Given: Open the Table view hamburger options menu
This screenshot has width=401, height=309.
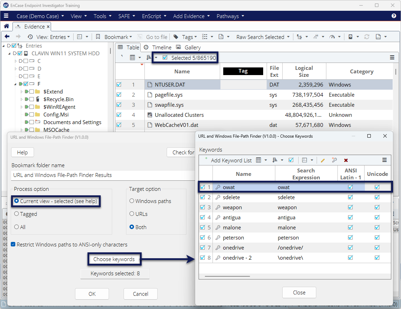Looking at the screenshot, I should 392,57.
